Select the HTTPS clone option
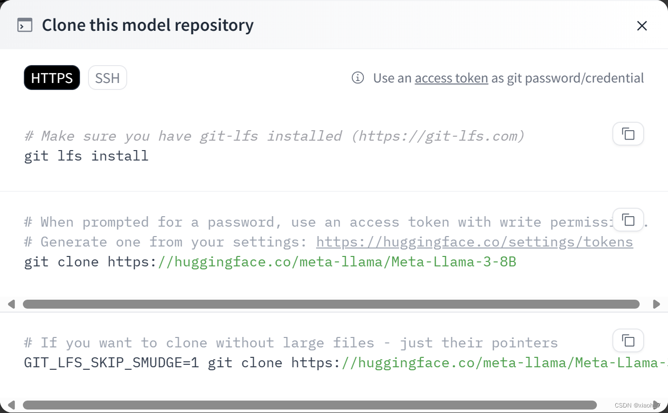 [x=52, y=78]
